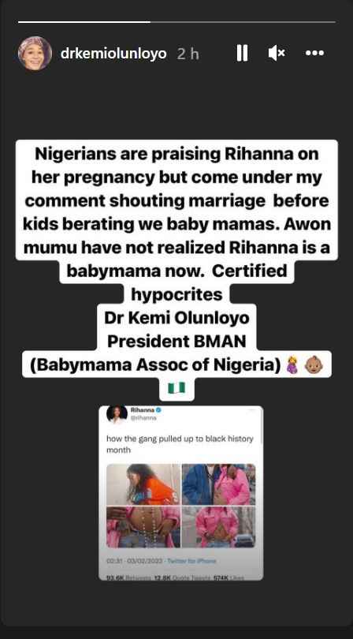Open the bottom-right pink coat photo
The image size is (353, 639).
tap(218, 527)
